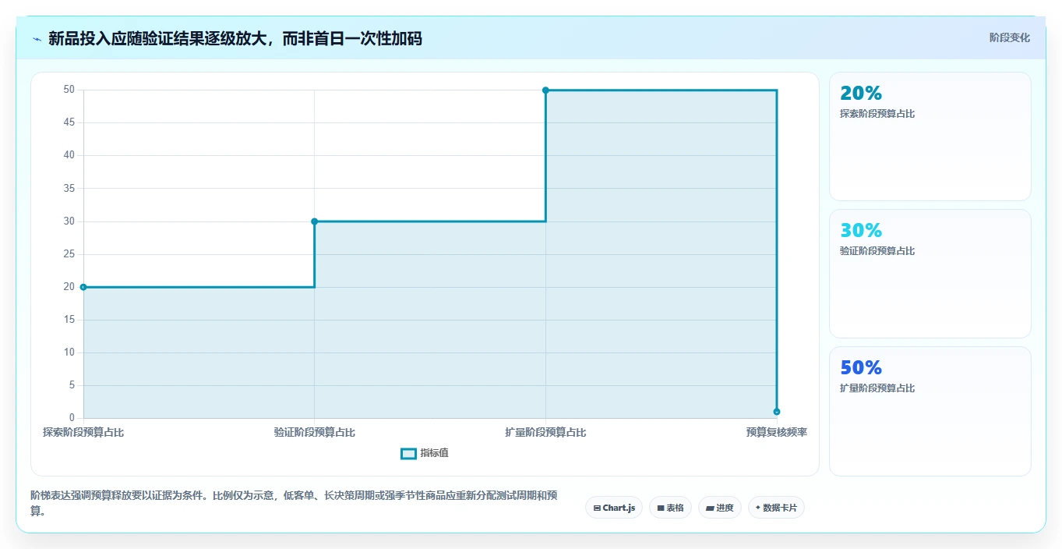Click x-axis label 探索阶段预算占比
The height and width of the screenshot is (549, 1062).
[83, 432]
